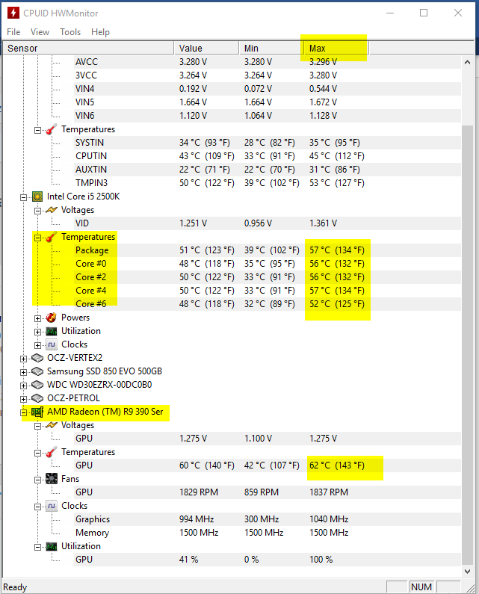479x594 pixels.
Task: Click the scrollbar up arrow
Action: pyautogui.click(x=467, y=62)
